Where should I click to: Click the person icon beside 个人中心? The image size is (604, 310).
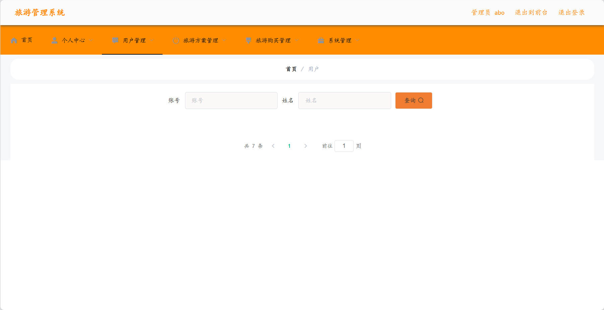(x=54, y=41)
